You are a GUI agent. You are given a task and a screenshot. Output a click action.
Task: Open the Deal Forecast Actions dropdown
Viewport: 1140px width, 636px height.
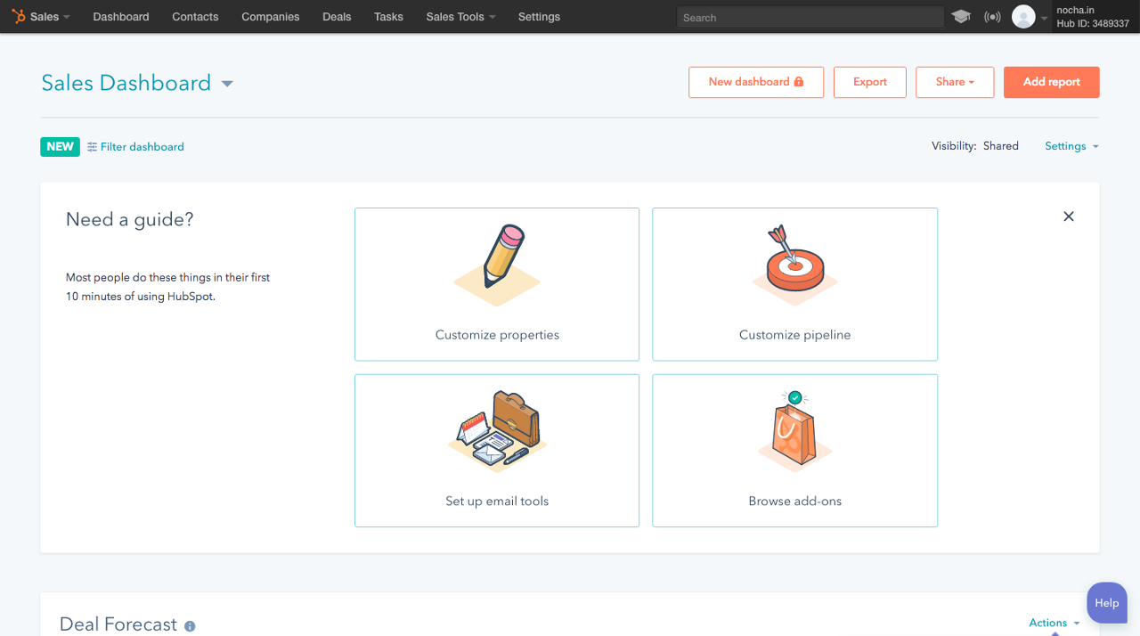tap(1054, 623)
